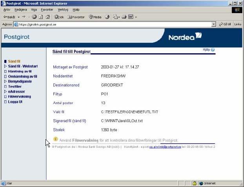Click the yellow info icon
244x187 pixels.
(x=56, y=139)
